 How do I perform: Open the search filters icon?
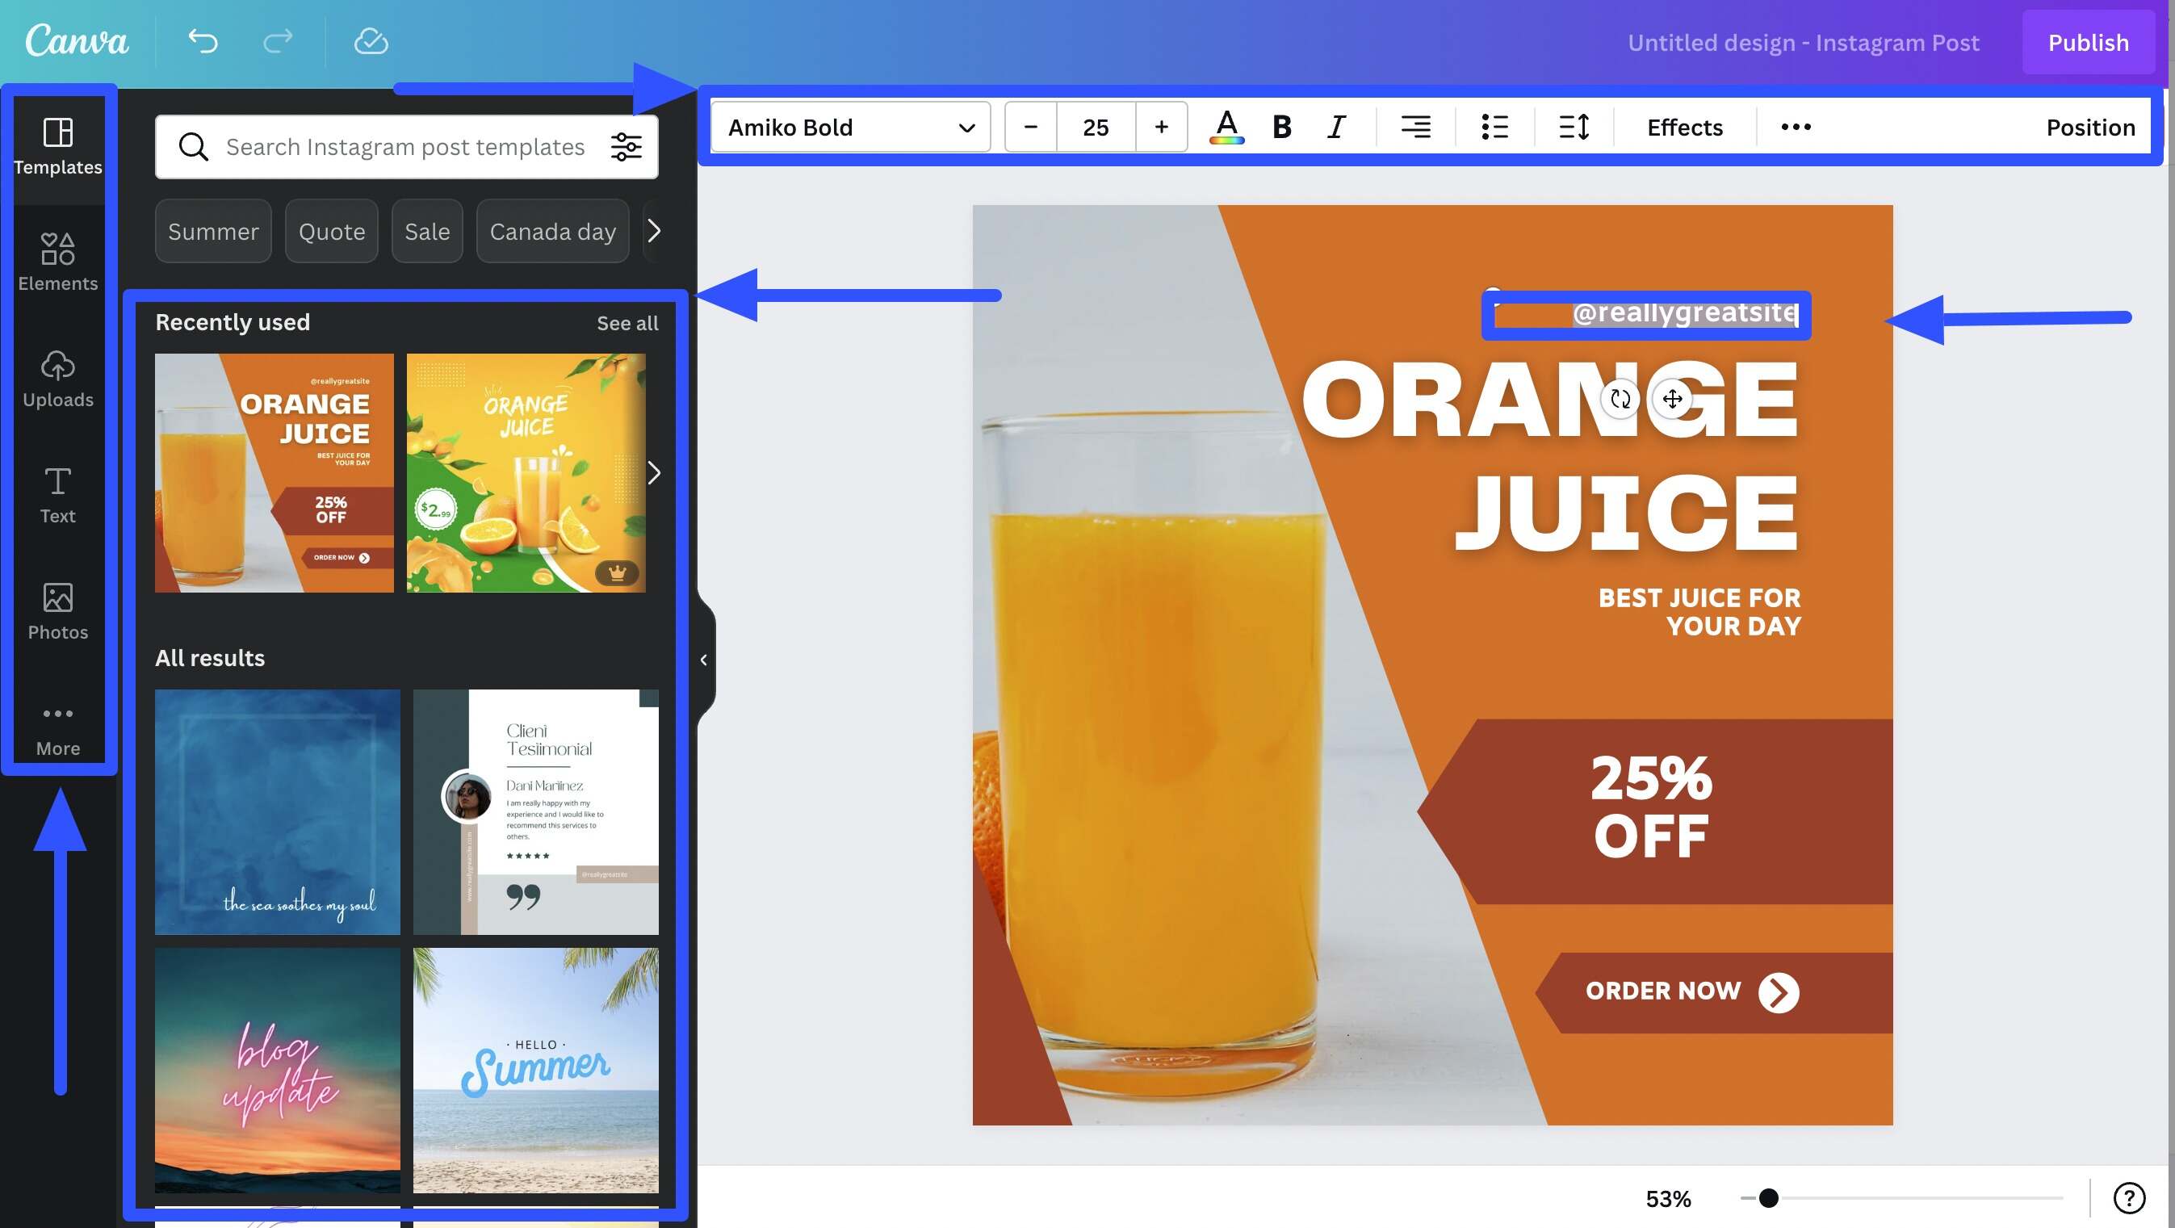pos(627,146)
